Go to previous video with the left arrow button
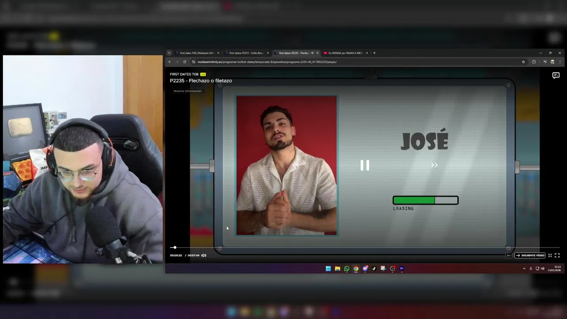This screenshot has width=567, height=319. coord(509,255)
